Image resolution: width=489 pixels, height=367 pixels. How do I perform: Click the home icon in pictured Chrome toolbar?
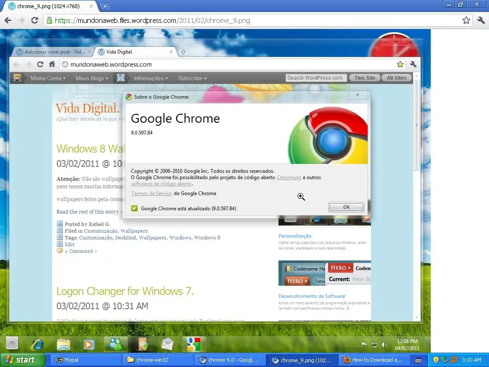point(52,65)
